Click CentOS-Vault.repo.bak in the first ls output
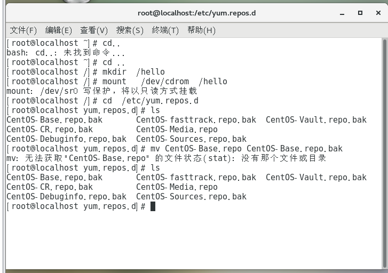388x273 pixels. coord(316,120)
